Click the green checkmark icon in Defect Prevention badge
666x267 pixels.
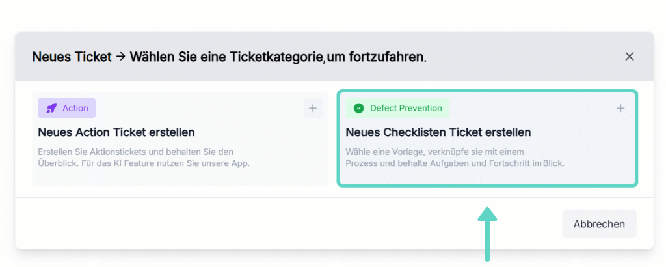click(359, 108)
